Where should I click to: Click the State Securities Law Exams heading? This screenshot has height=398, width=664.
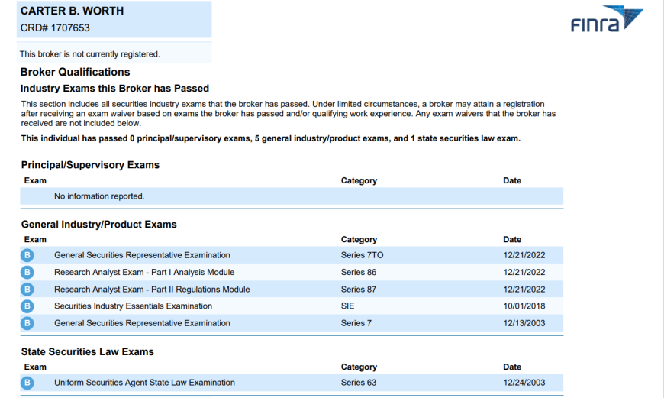[x=88, y=352]
